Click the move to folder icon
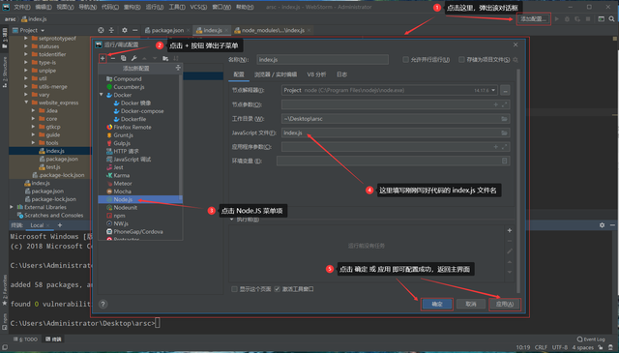Screen dimensions: 619x353 click(165, 58)
